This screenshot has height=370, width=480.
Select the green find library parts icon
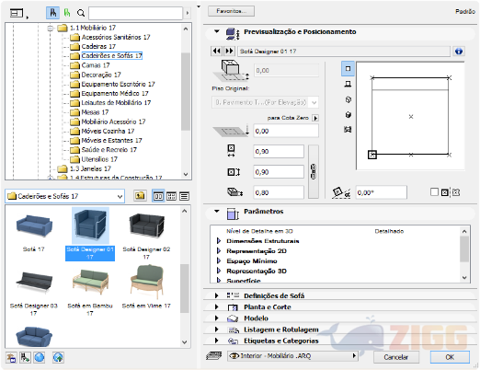coord(66,13)
